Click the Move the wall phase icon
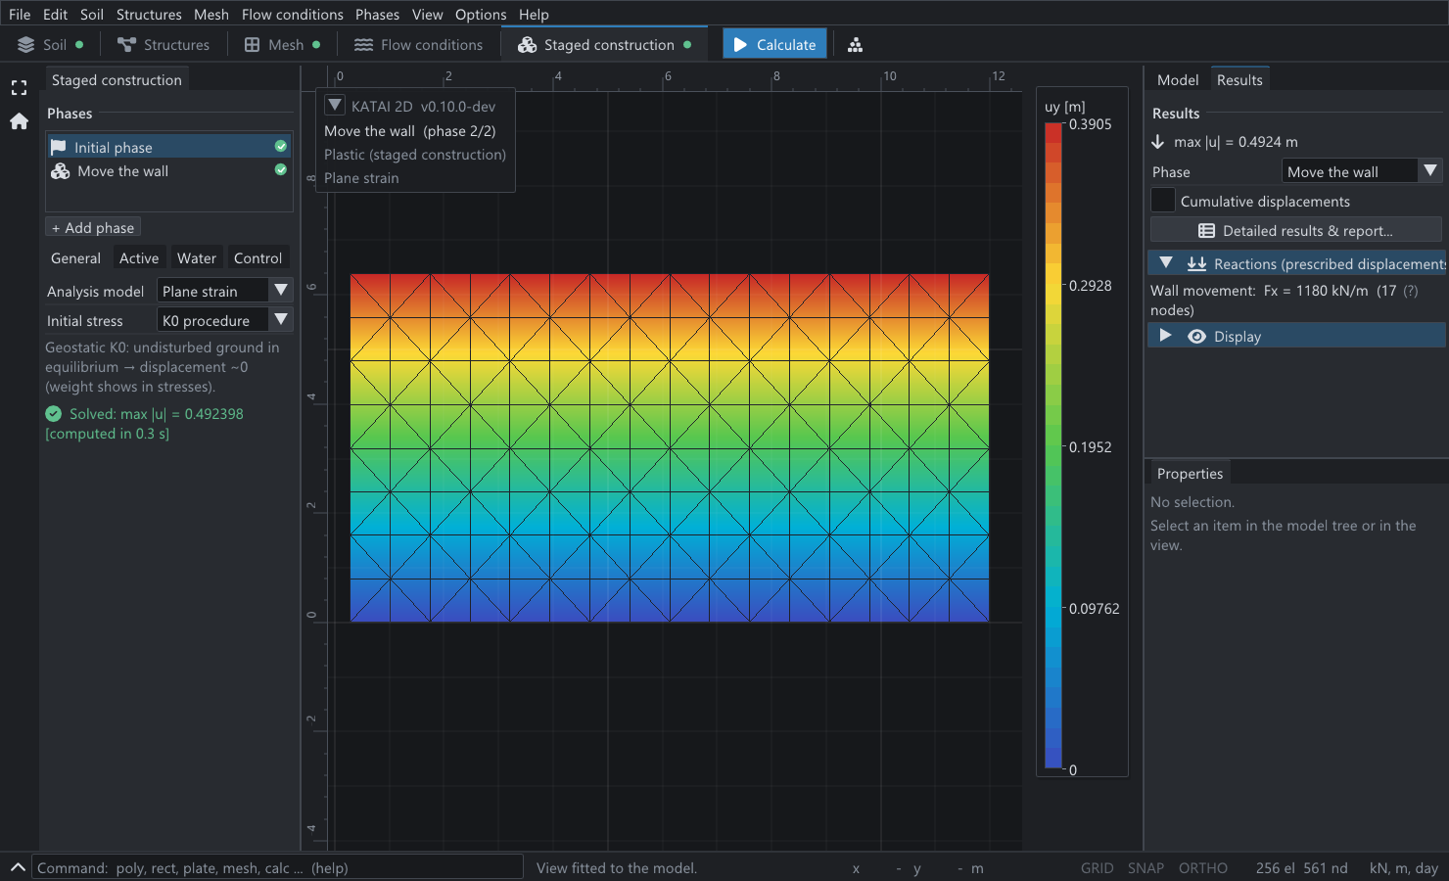This screenshot has width=1449, height=881. click(x=60, y=171)
